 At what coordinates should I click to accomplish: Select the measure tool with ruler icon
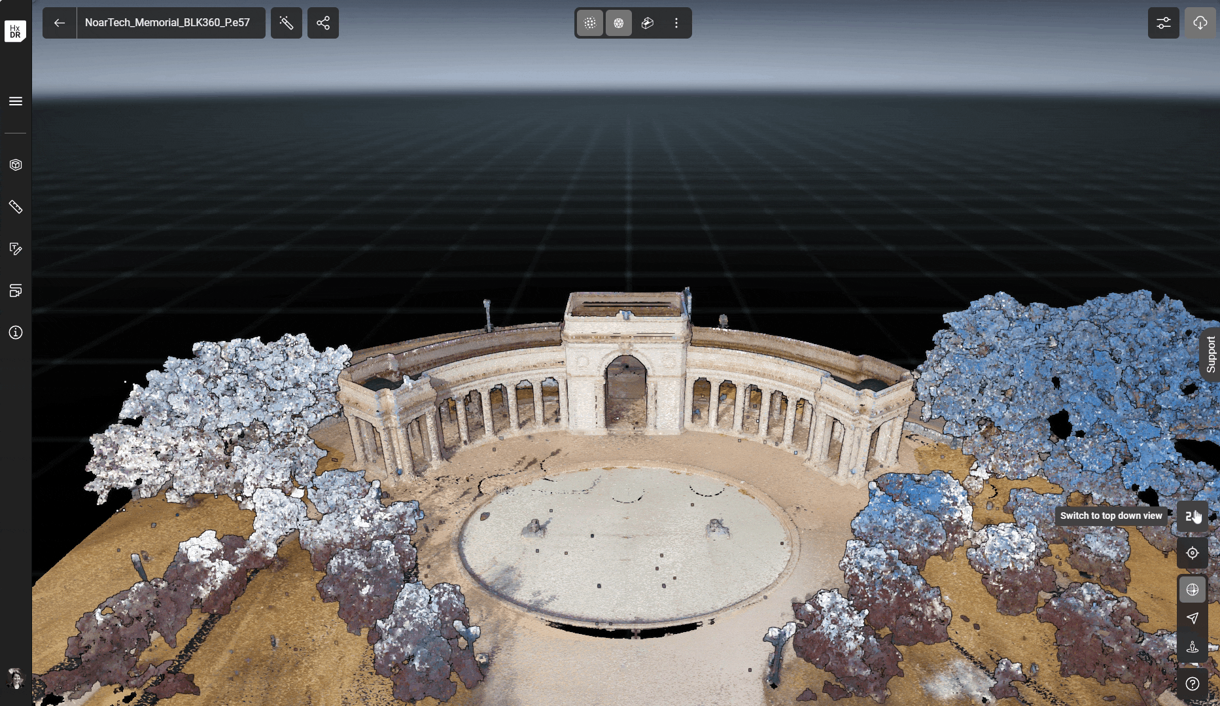tap(15, 207)
